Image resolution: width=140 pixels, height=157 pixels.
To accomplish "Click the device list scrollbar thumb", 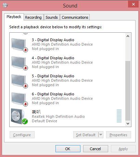I will pos(128,91).
